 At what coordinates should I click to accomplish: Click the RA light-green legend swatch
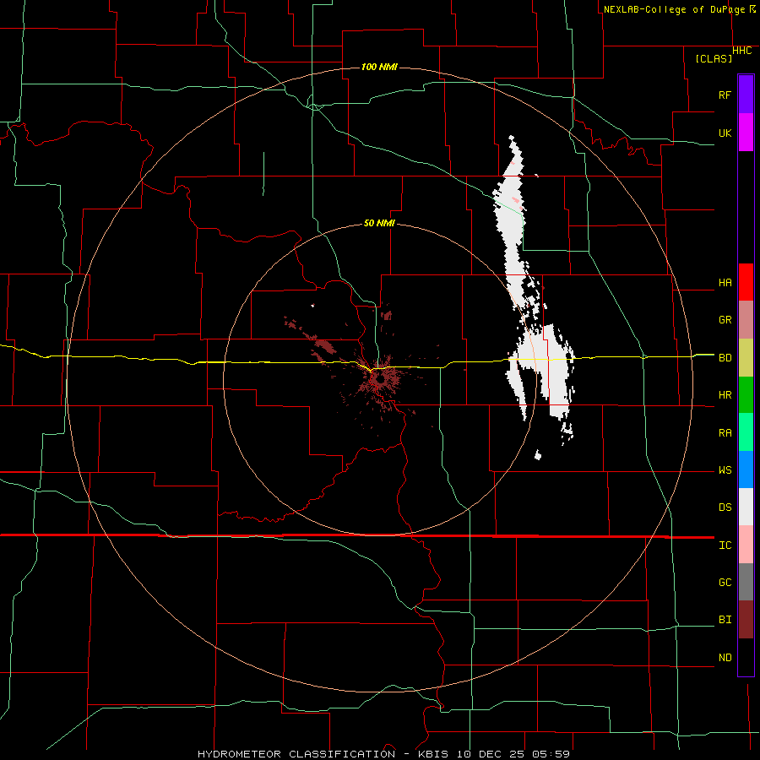click(x=746, y=432)
